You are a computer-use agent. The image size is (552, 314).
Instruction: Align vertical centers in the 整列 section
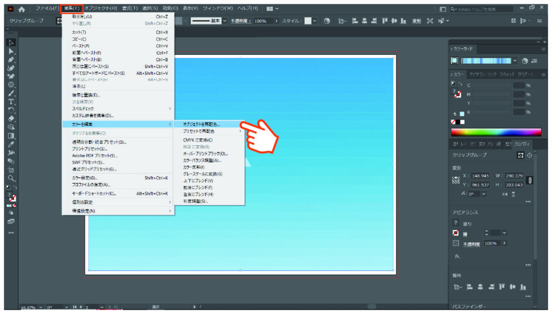[x=513, y=287]
